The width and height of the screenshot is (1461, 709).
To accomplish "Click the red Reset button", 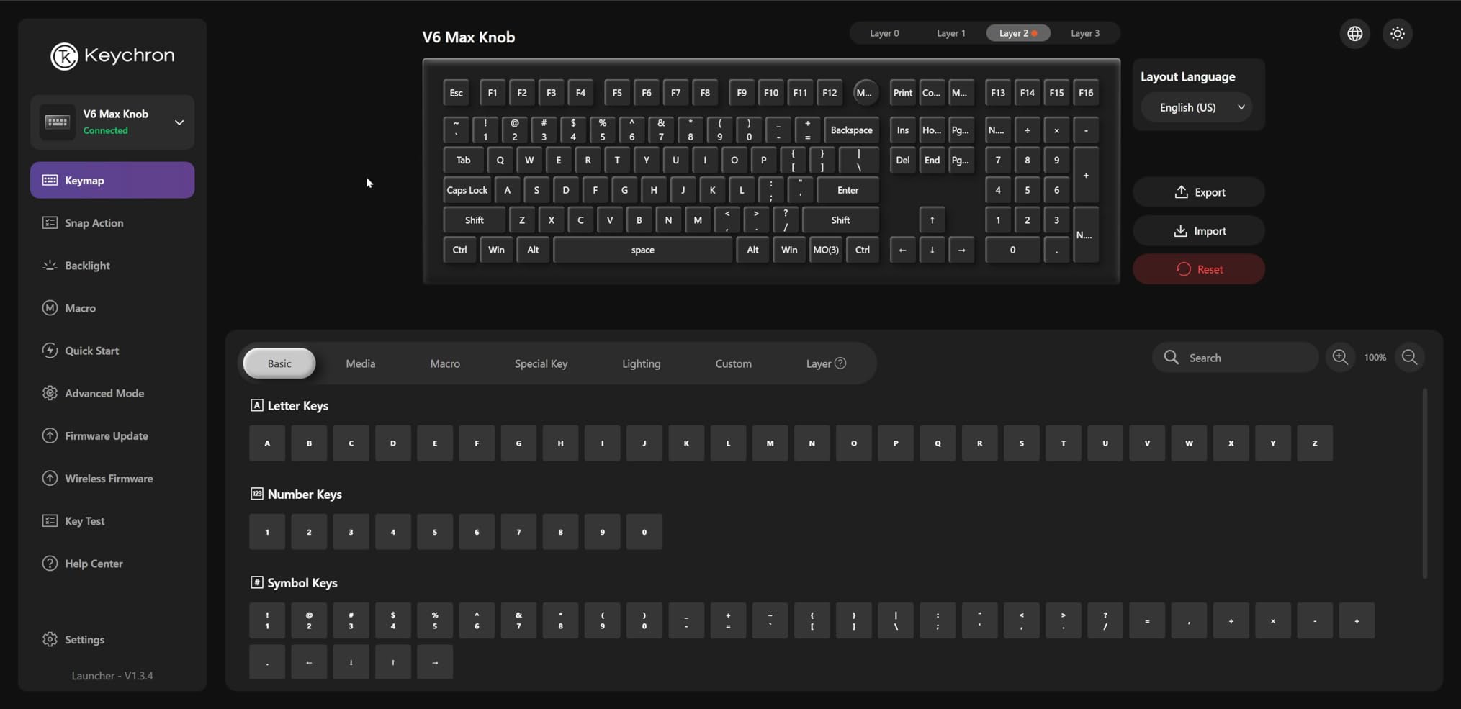I will click(x=1198, y=269).
